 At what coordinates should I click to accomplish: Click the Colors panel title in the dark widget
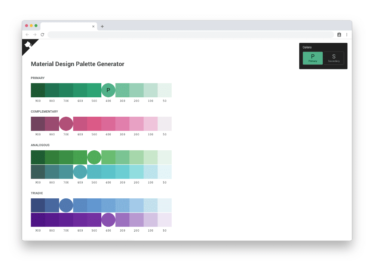(x=307, y=47)
